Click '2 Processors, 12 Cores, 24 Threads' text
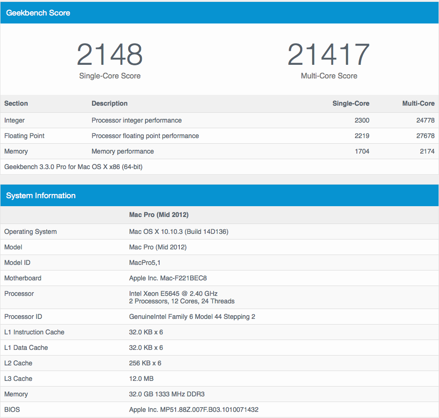Image resolution: width=439 pixels, height=418 pixels. pyautogui.click(x=182, y=301)
